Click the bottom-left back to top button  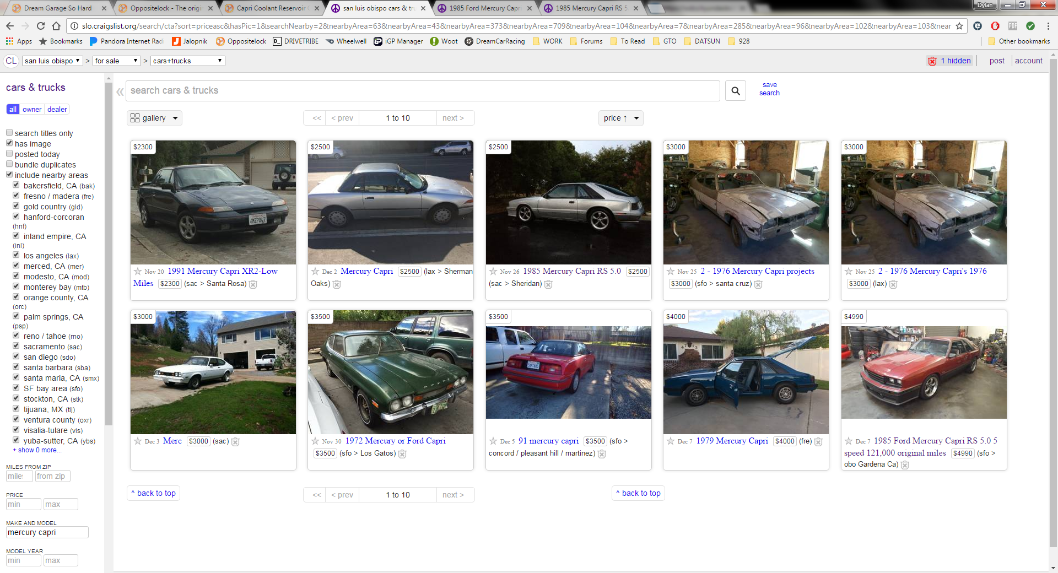pos(154,493)
